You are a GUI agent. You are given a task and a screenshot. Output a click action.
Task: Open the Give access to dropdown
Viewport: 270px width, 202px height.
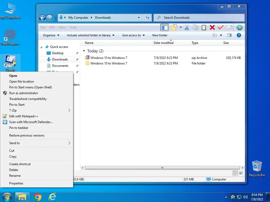pos(133,35)
